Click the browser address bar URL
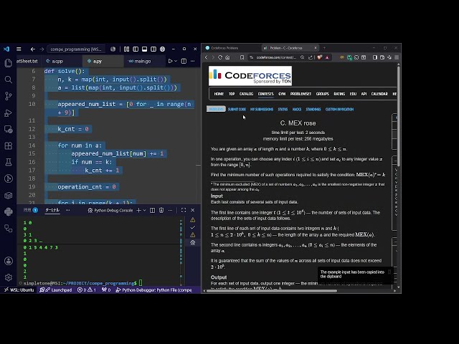This screenshot has width=459, height=344. [276, 57]
